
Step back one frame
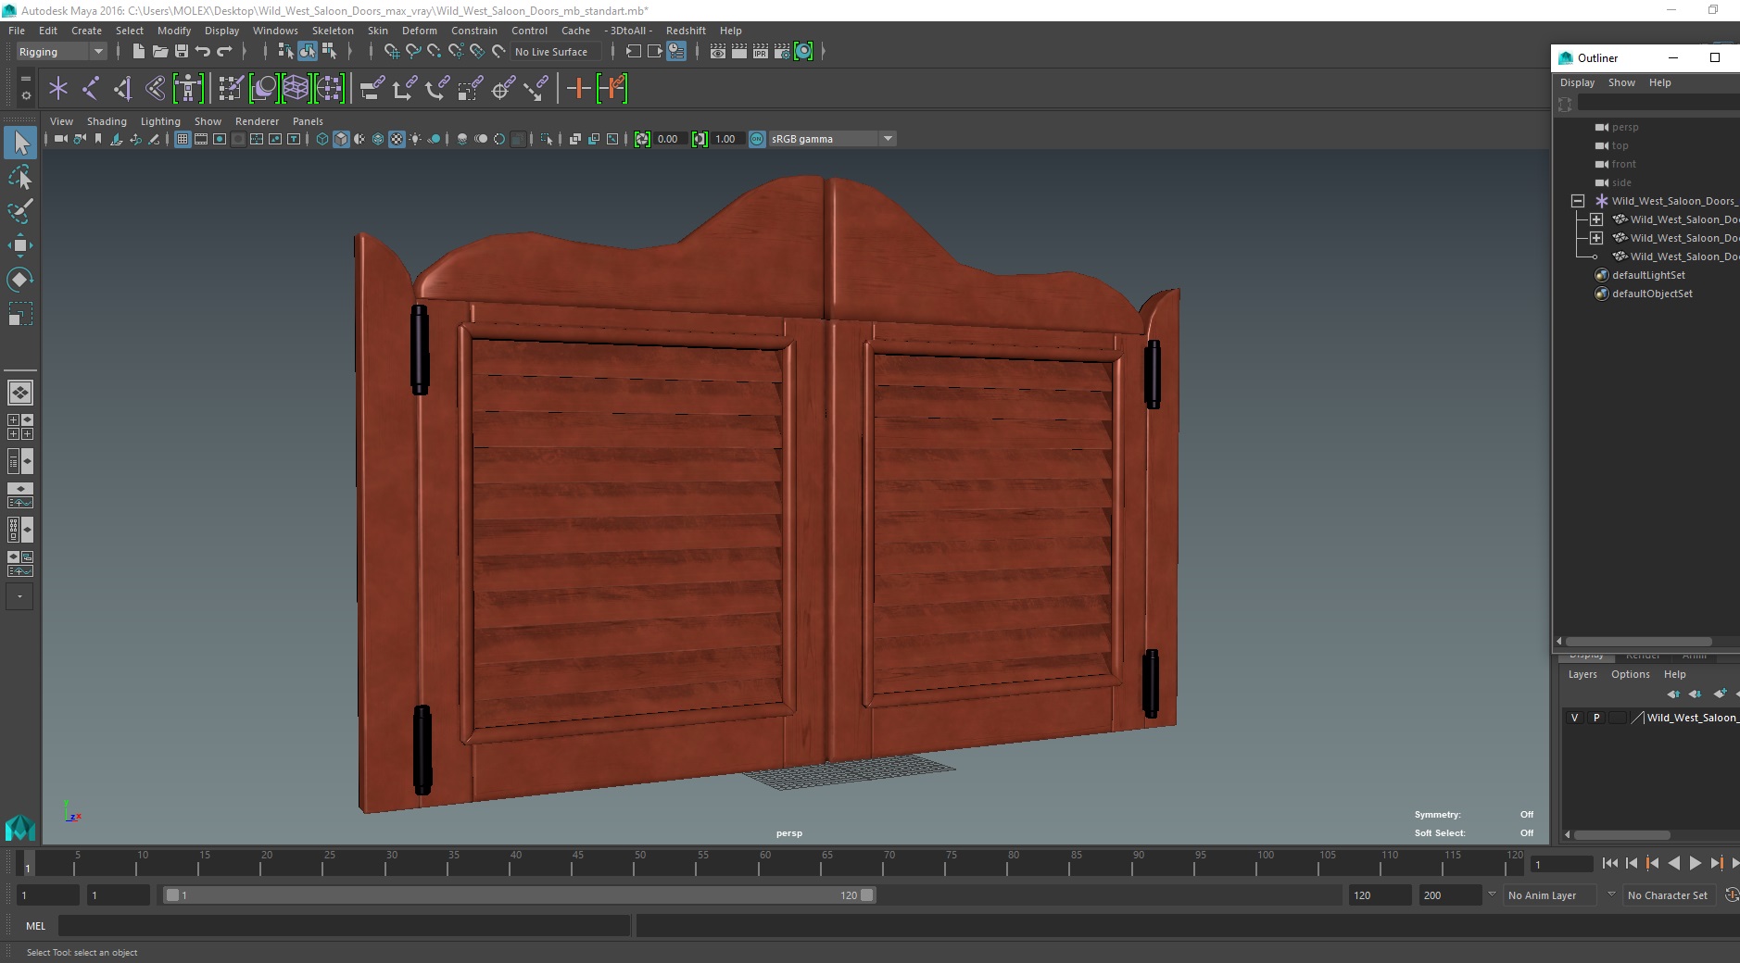1632,863
